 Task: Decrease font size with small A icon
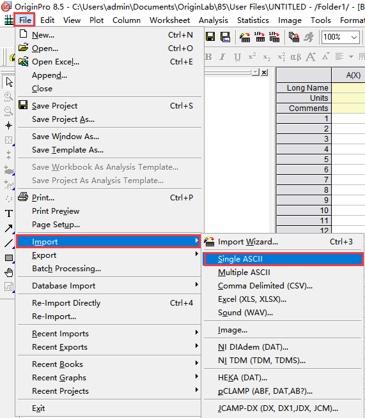pos(325,56)
